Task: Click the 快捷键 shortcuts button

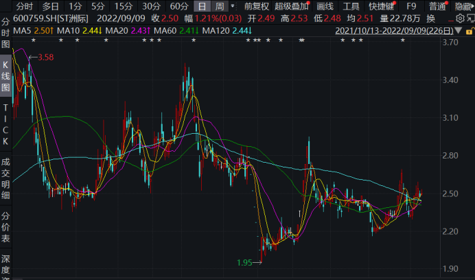Action: 380,6
